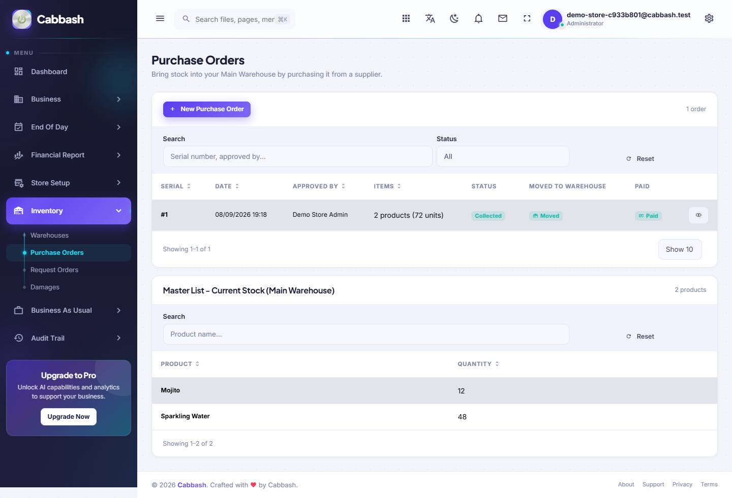Expand Business As Usual menu
This screenshot has height=498, width=732.
69,310
